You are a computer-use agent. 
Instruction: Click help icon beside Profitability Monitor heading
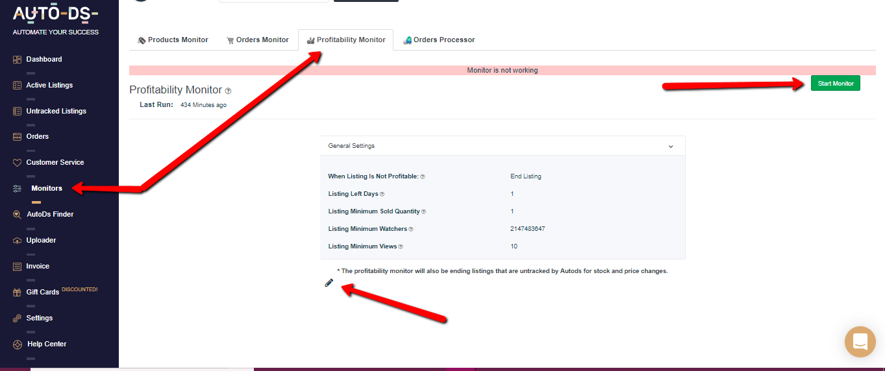[x=228, y=91]
